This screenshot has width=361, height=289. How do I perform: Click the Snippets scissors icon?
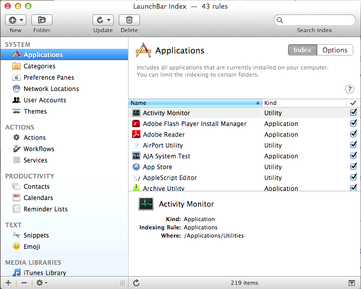16,235
